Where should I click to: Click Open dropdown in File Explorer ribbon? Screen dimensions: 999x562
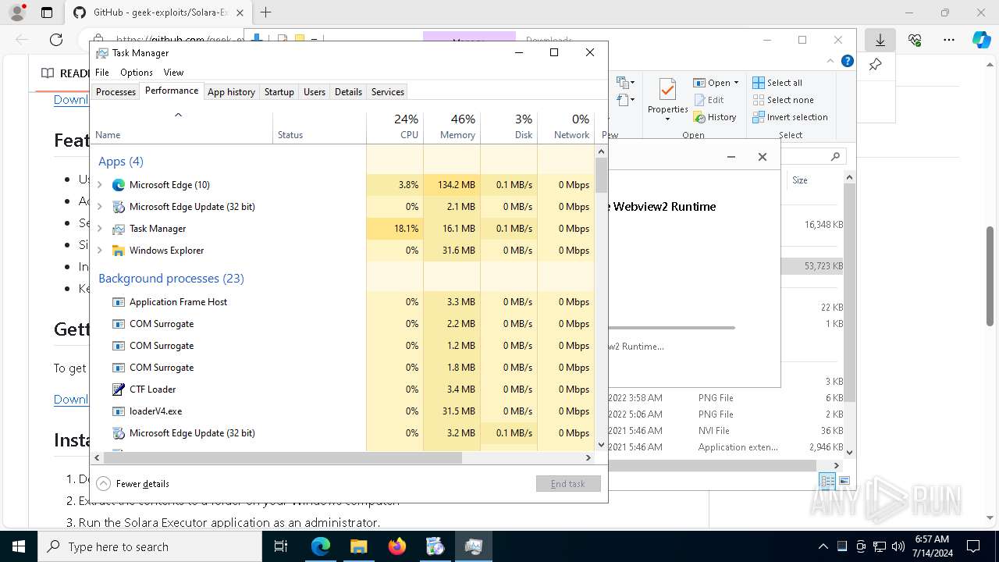click(x=716, y=83)
